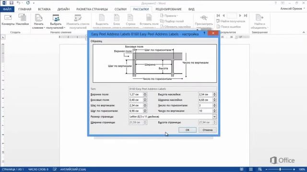Open the Правила rules dropdown
Viewport: 307px width, 172px height.
169,16
